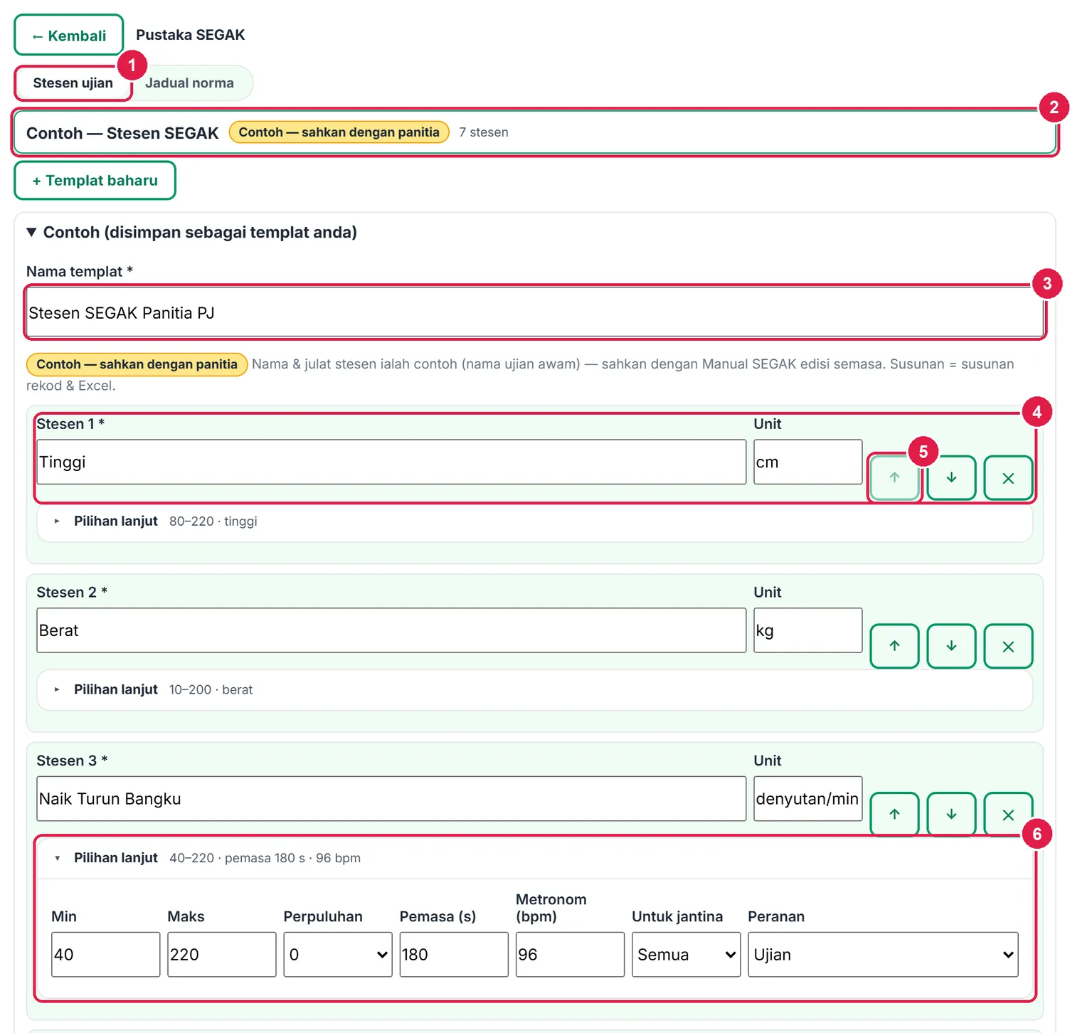
Task: Remove Naik Turun Bangku station
Action: click(x=1008, y=814)
